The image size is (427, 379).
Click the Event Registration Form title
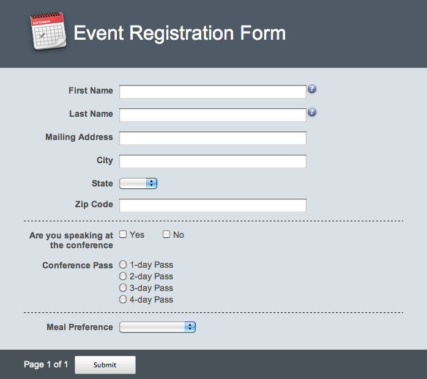tap(180, 33)
